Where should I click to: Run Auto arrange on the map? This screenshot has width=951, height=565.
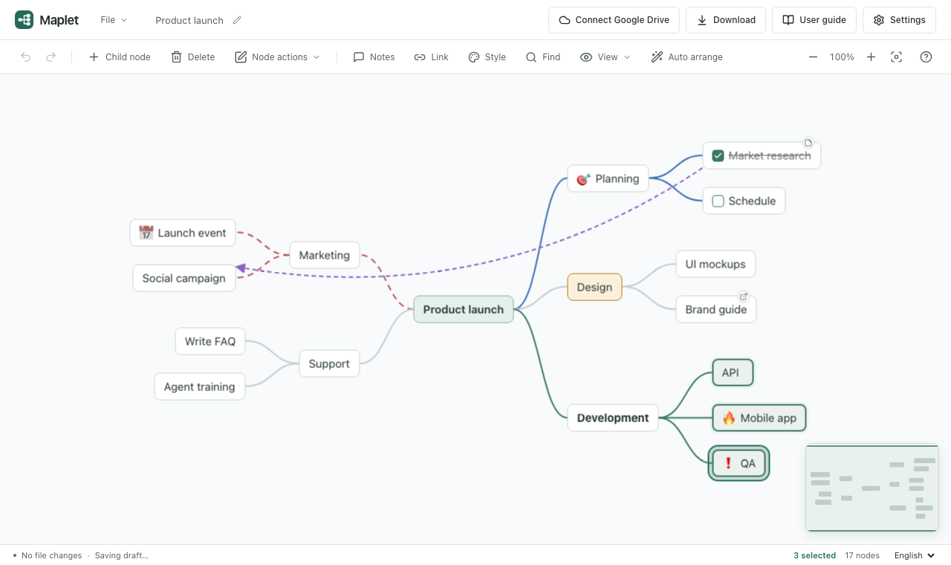tap(687, 57)
